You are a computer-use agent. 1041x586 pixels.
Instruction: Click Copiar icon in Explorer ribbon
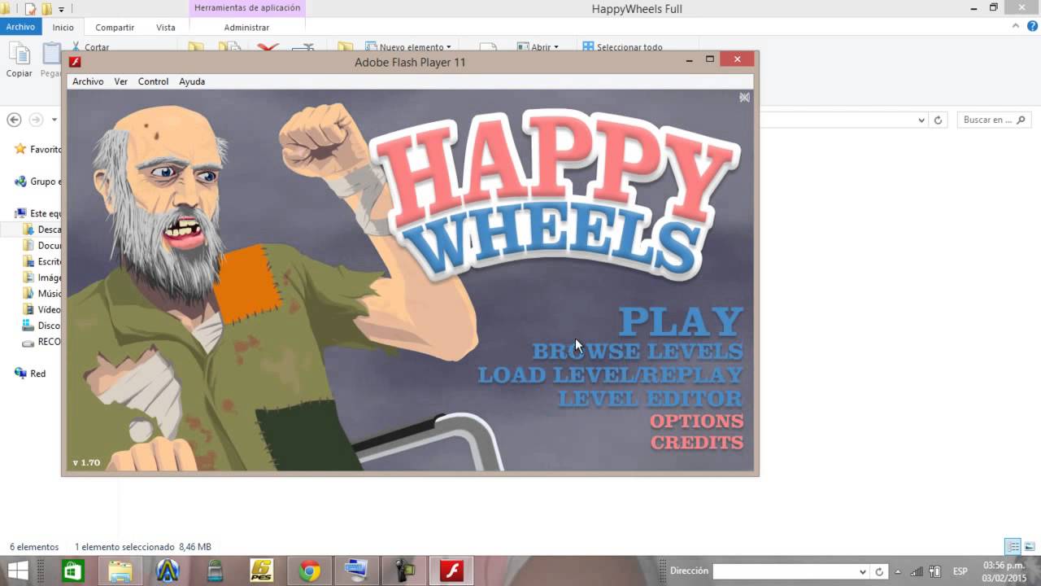(20, 60)
